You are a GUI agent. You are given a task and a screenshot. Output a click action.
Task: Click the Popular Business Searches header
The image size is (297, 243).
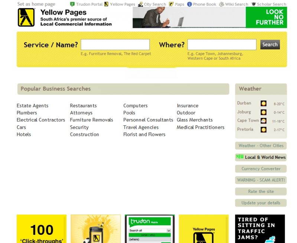[x=123, y=89]
